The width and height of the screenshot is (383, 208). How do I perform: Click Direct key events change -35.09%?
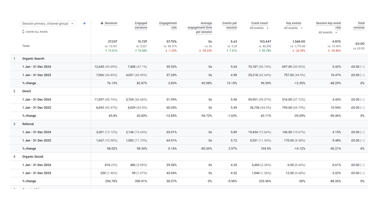coord(299,116)
